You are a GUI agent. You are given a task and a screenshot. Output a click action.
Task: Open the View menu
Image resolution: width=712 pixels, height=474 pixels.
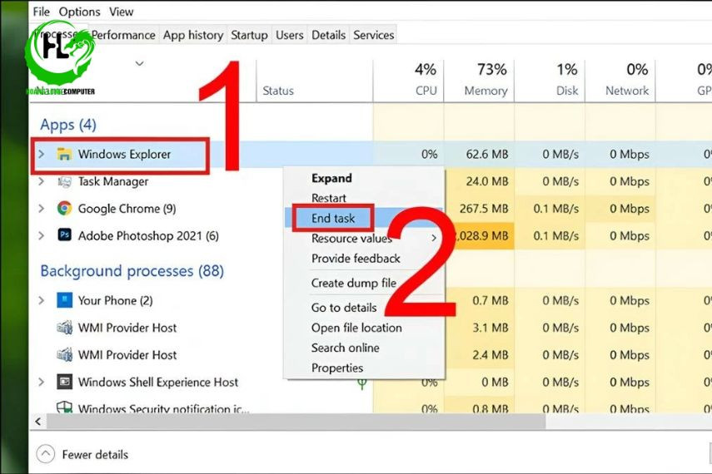coord(121,12)
